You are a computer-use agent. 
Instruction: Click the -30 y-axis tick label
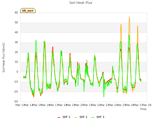click(16, 101)
